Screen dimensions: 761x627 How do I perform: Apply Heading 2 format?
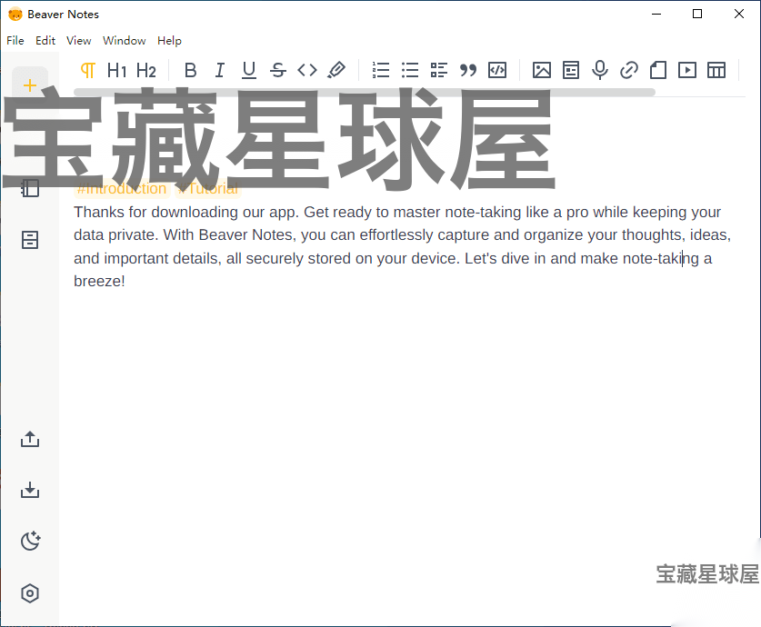pos(146,70)
